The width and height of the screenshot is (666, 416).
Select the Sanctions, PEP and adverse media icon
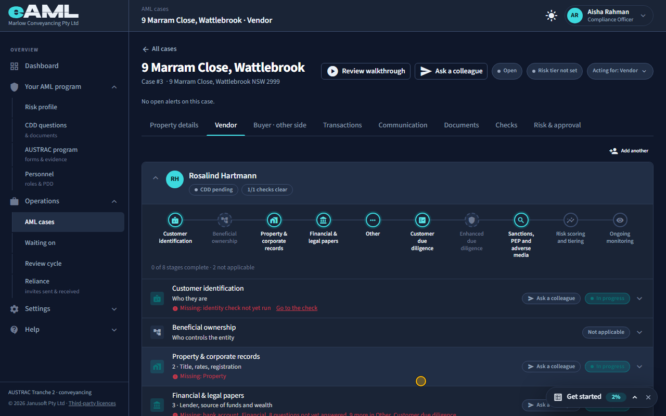(x=521, y=220)
